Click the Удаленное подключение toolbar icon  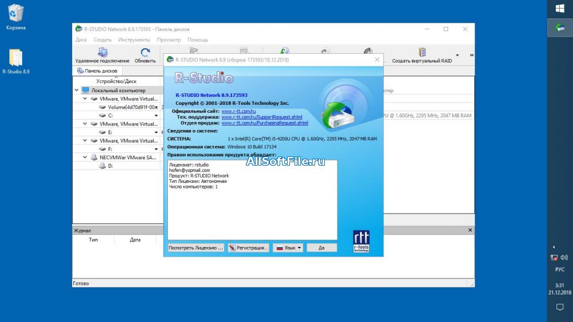102,53
